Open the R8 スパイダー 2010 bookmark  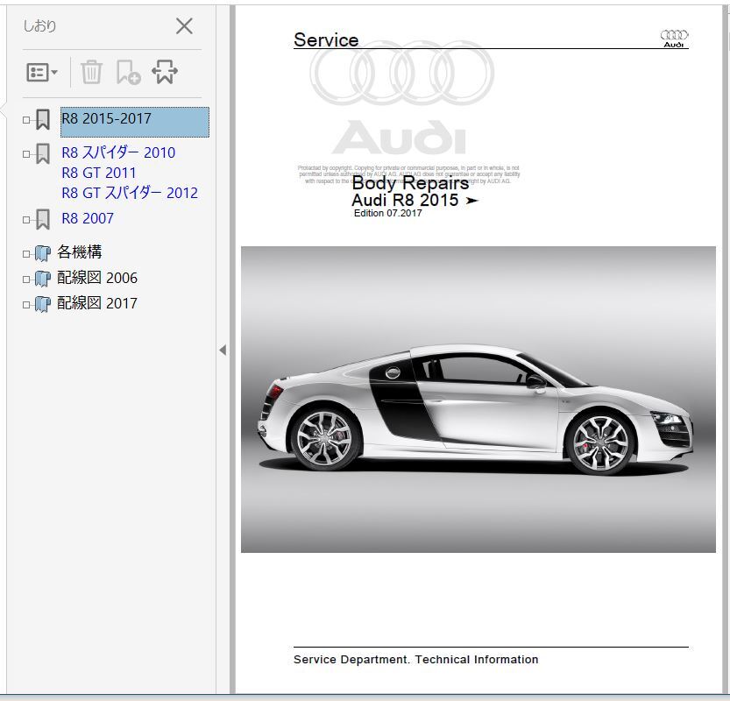click(x=130, y=173)
